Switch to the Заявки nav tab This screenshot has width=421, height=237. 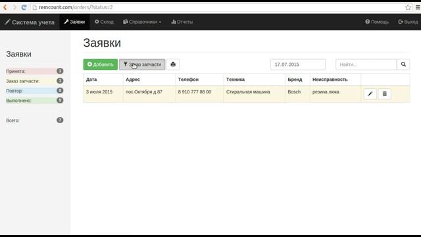[x=74, y=22]
